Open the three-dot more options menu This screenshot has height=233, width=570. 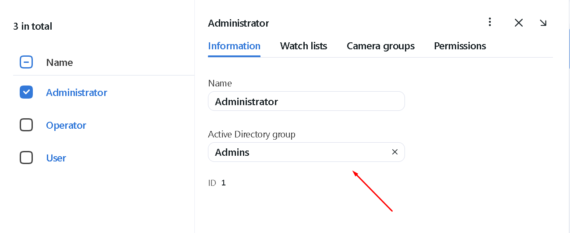490,22
